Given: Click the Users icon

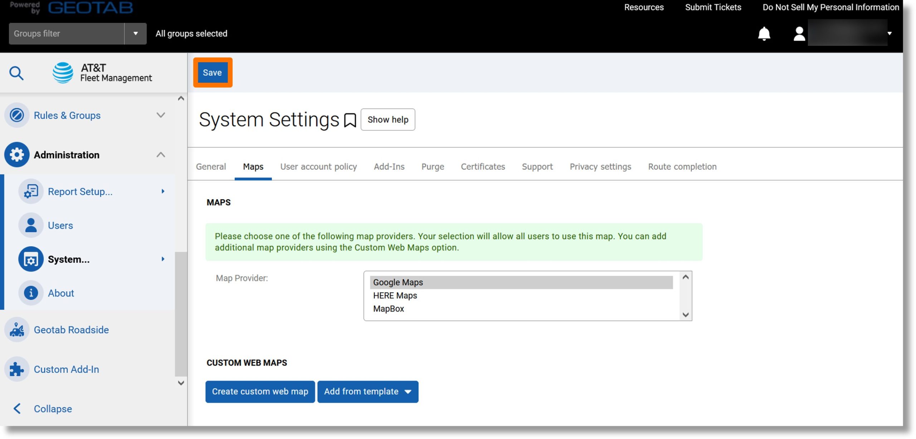Looking at the screenshot, I should pyautogui.click(x=30, y=225).
